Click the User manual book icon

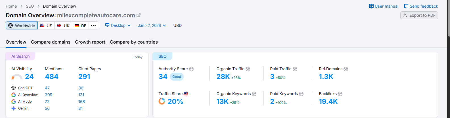point(371,6)
